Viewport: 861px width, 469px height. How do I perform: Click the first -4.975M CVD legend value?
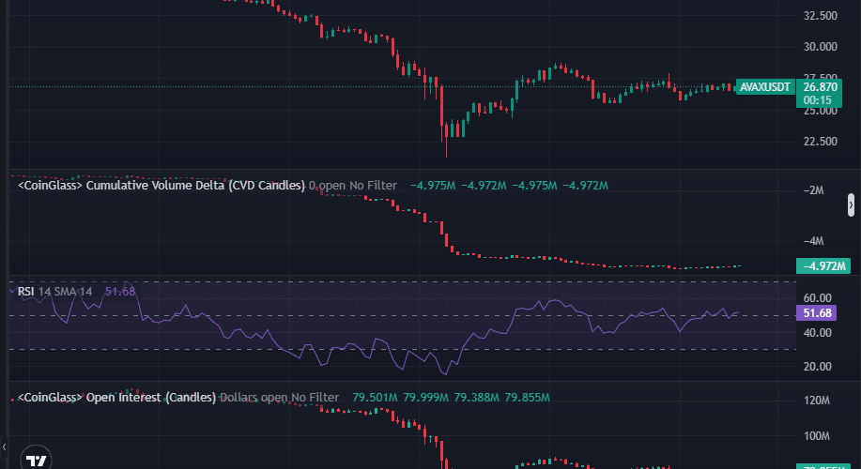coord(433,186)
